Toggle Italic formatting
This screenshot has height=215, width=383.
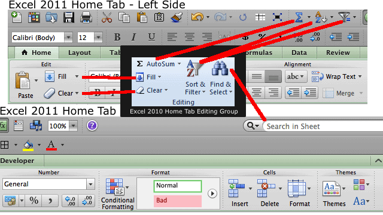pos(133,37)
